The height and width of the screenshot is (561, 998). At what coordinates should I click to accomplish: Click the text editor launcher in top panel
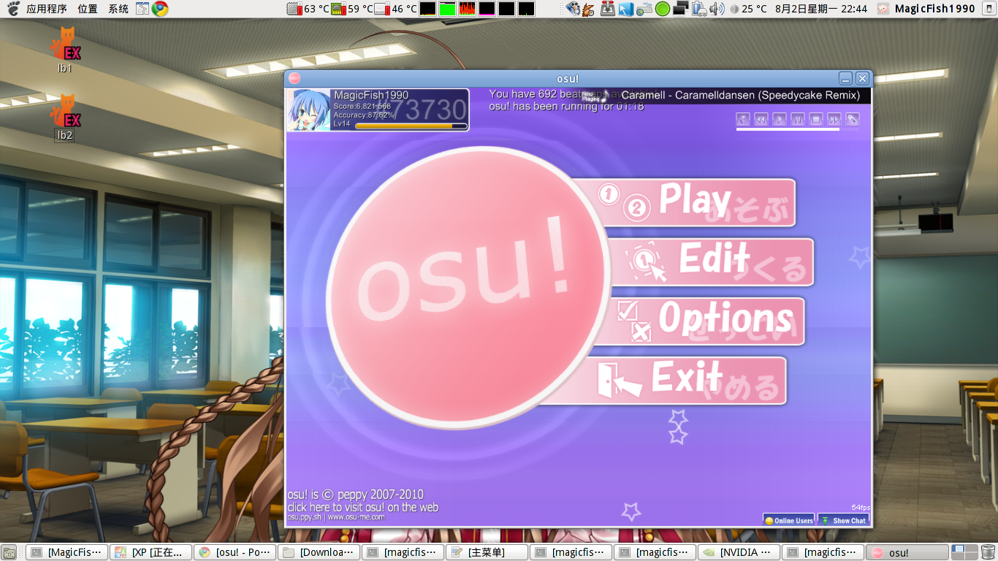click(x=142, y=9)
